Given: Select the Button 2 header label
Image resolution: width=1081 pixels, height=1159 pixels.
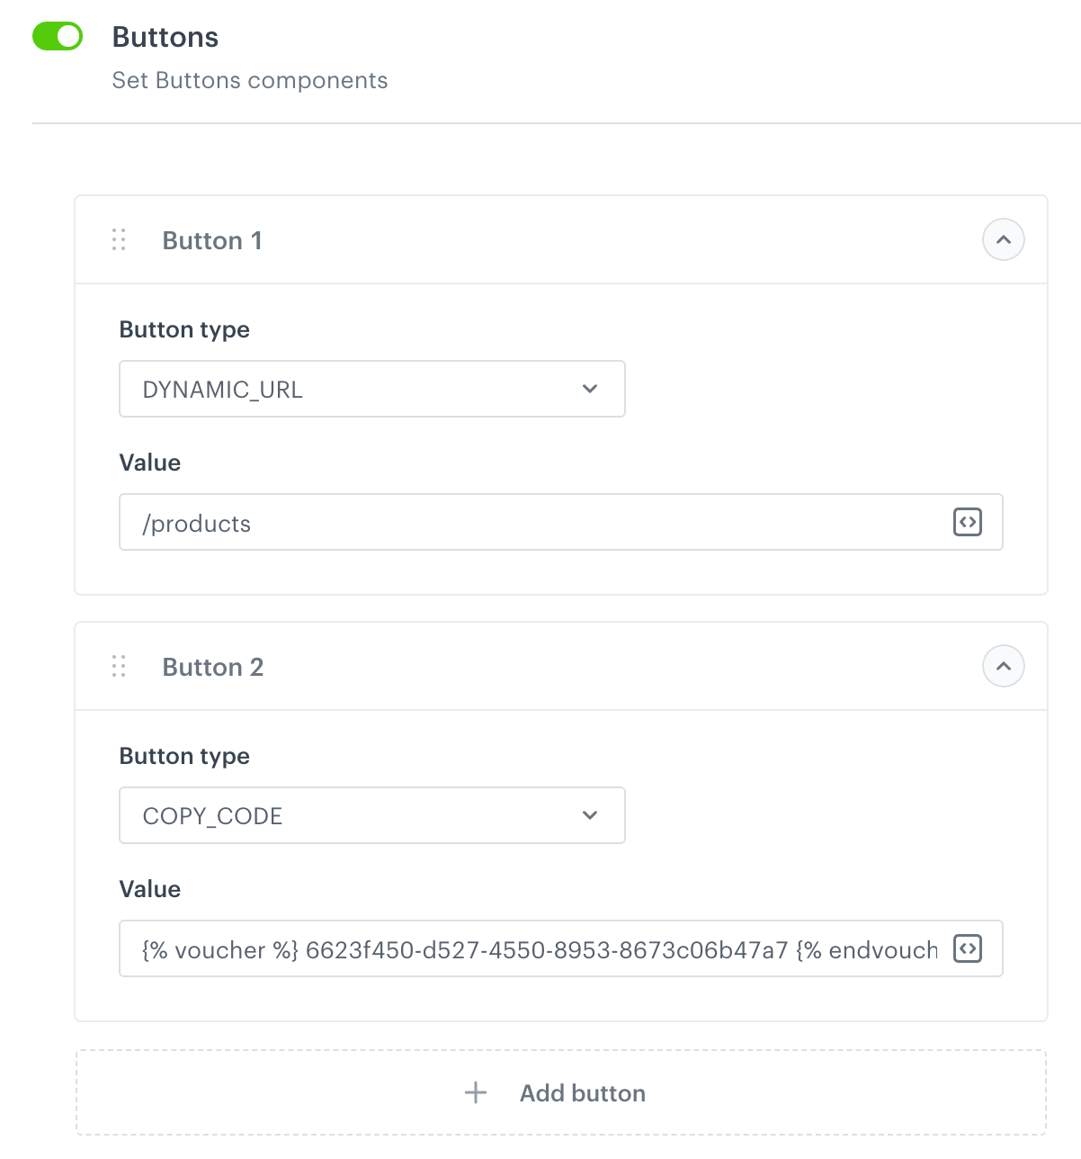Looking at the screenshot, I should coord(212,667).
